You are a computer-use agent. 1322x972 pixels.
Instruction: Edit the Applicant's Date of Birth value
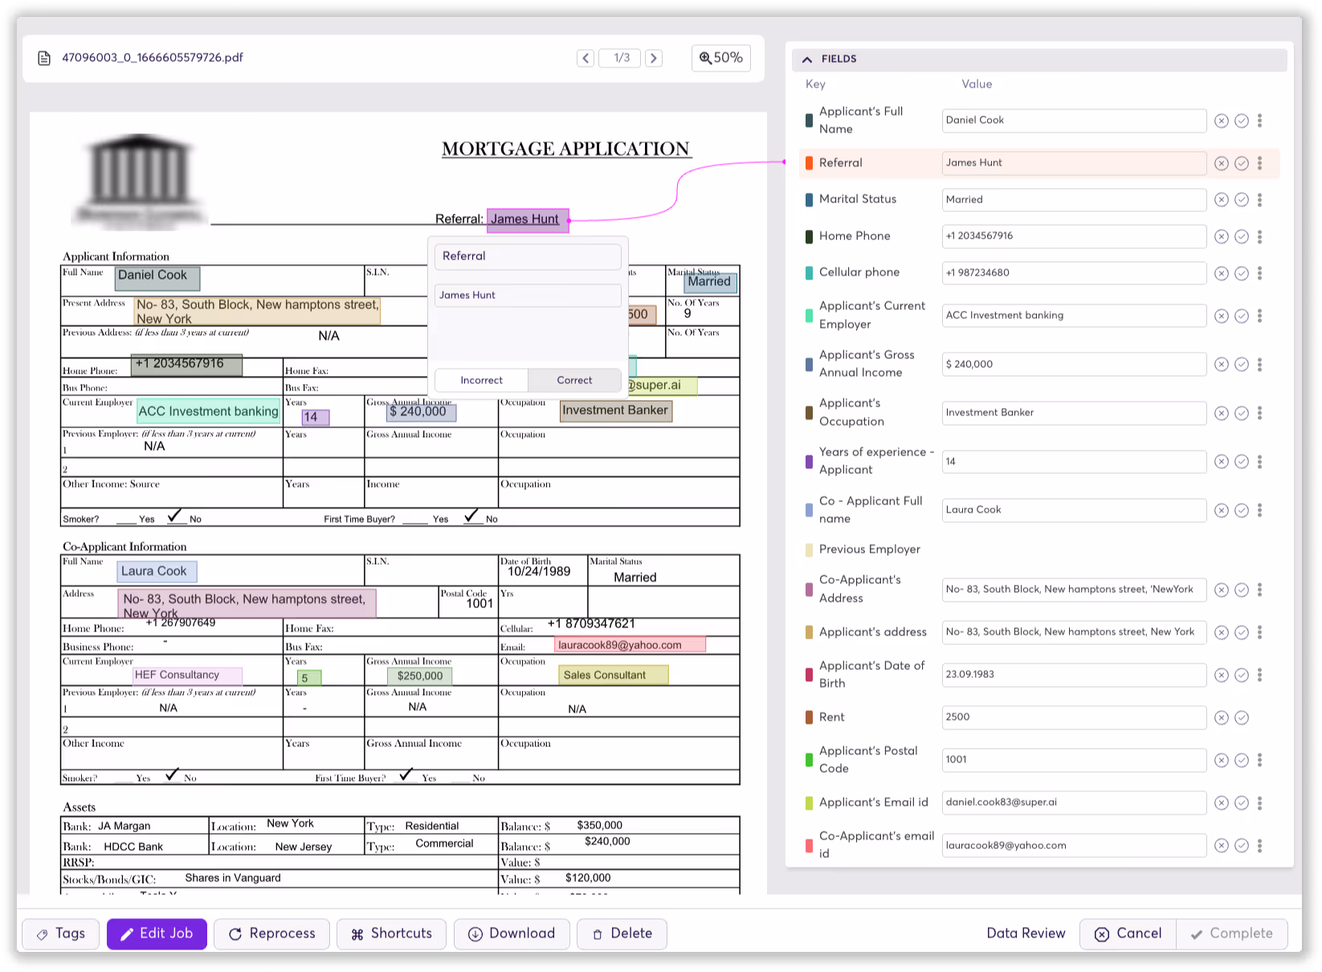pos(1074,675)
